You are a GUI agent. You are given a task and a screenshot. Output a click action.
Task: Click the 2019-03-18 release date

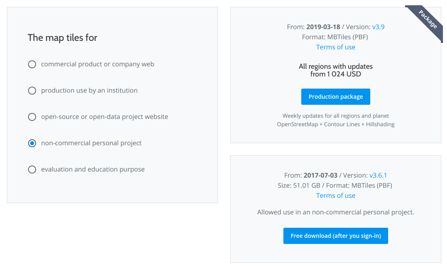pyautogui.click(x=323, y=27)
